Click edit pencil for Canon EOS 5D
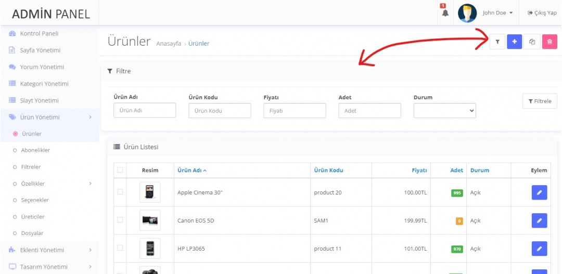562x274 pixels. tap(539, 220)
